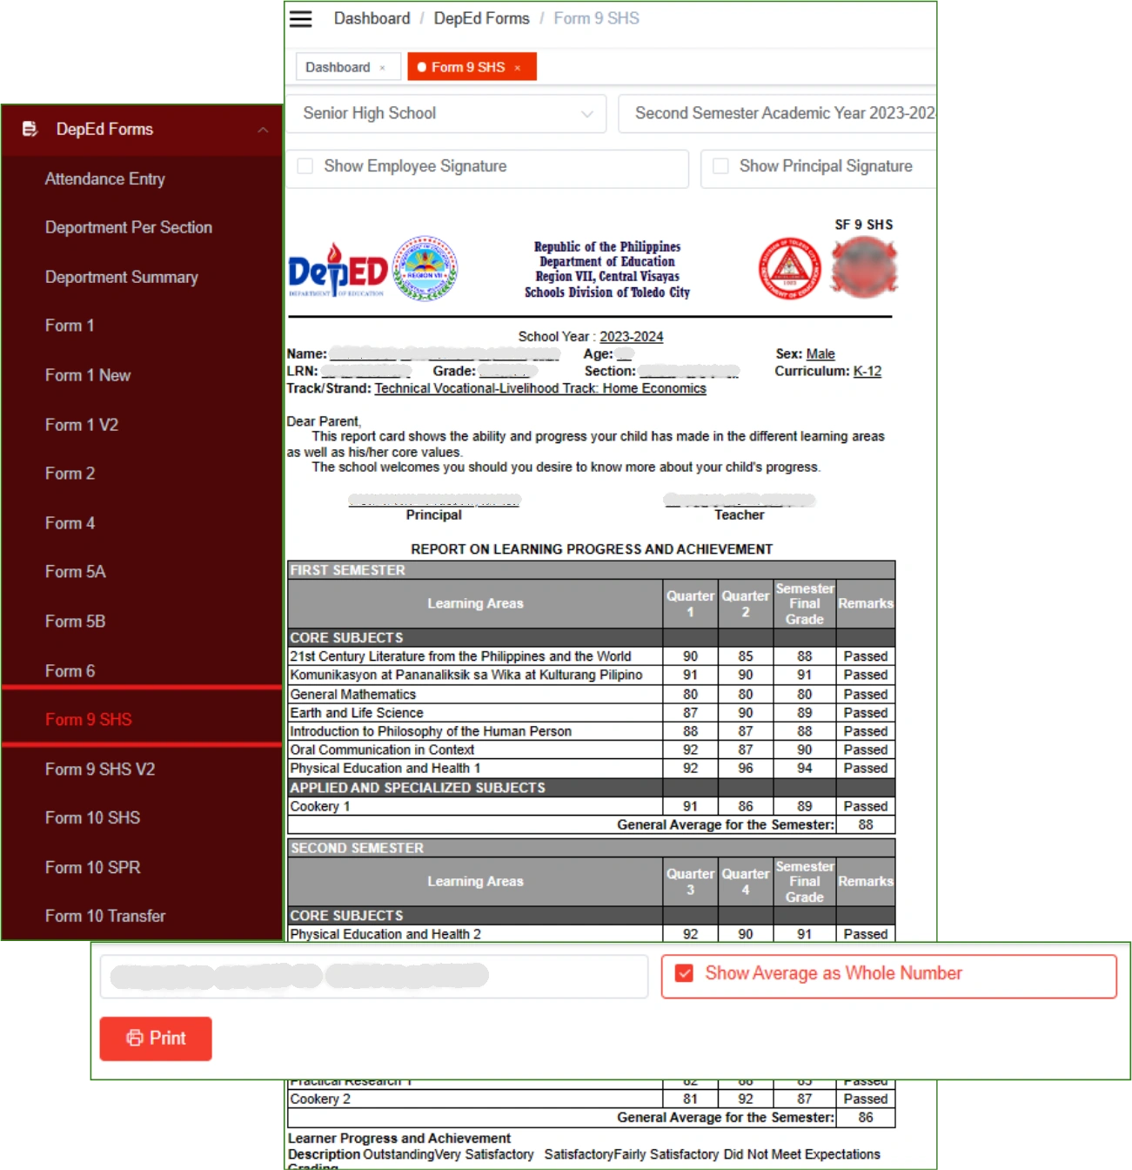Screen dimensions: 1132x1170
Task: Uncheck Show Average as Whole Number
Action: tap(685, 973)
